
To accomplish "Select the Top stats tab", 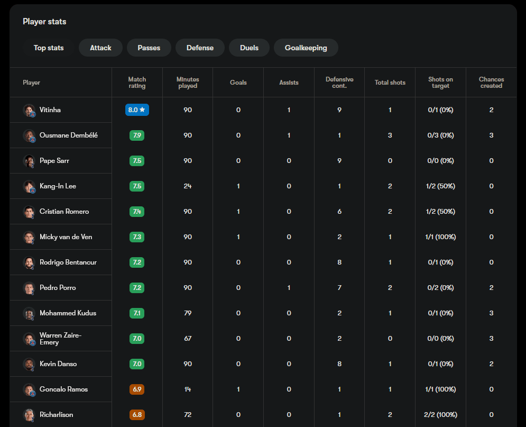I will [x=49, y=48].
